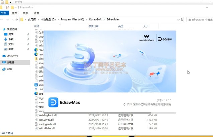
Task: Click the blue EdrawMax unin file icon
Action: (36, 85)
